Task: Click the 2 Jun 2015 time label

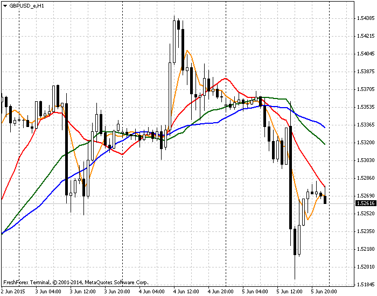Action: click(13, 292)
